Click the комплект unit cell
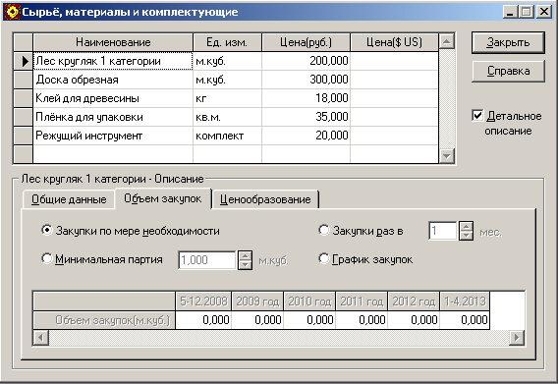Screen dimensions: 558x384 pyautogui.click(x=227, y=136)
